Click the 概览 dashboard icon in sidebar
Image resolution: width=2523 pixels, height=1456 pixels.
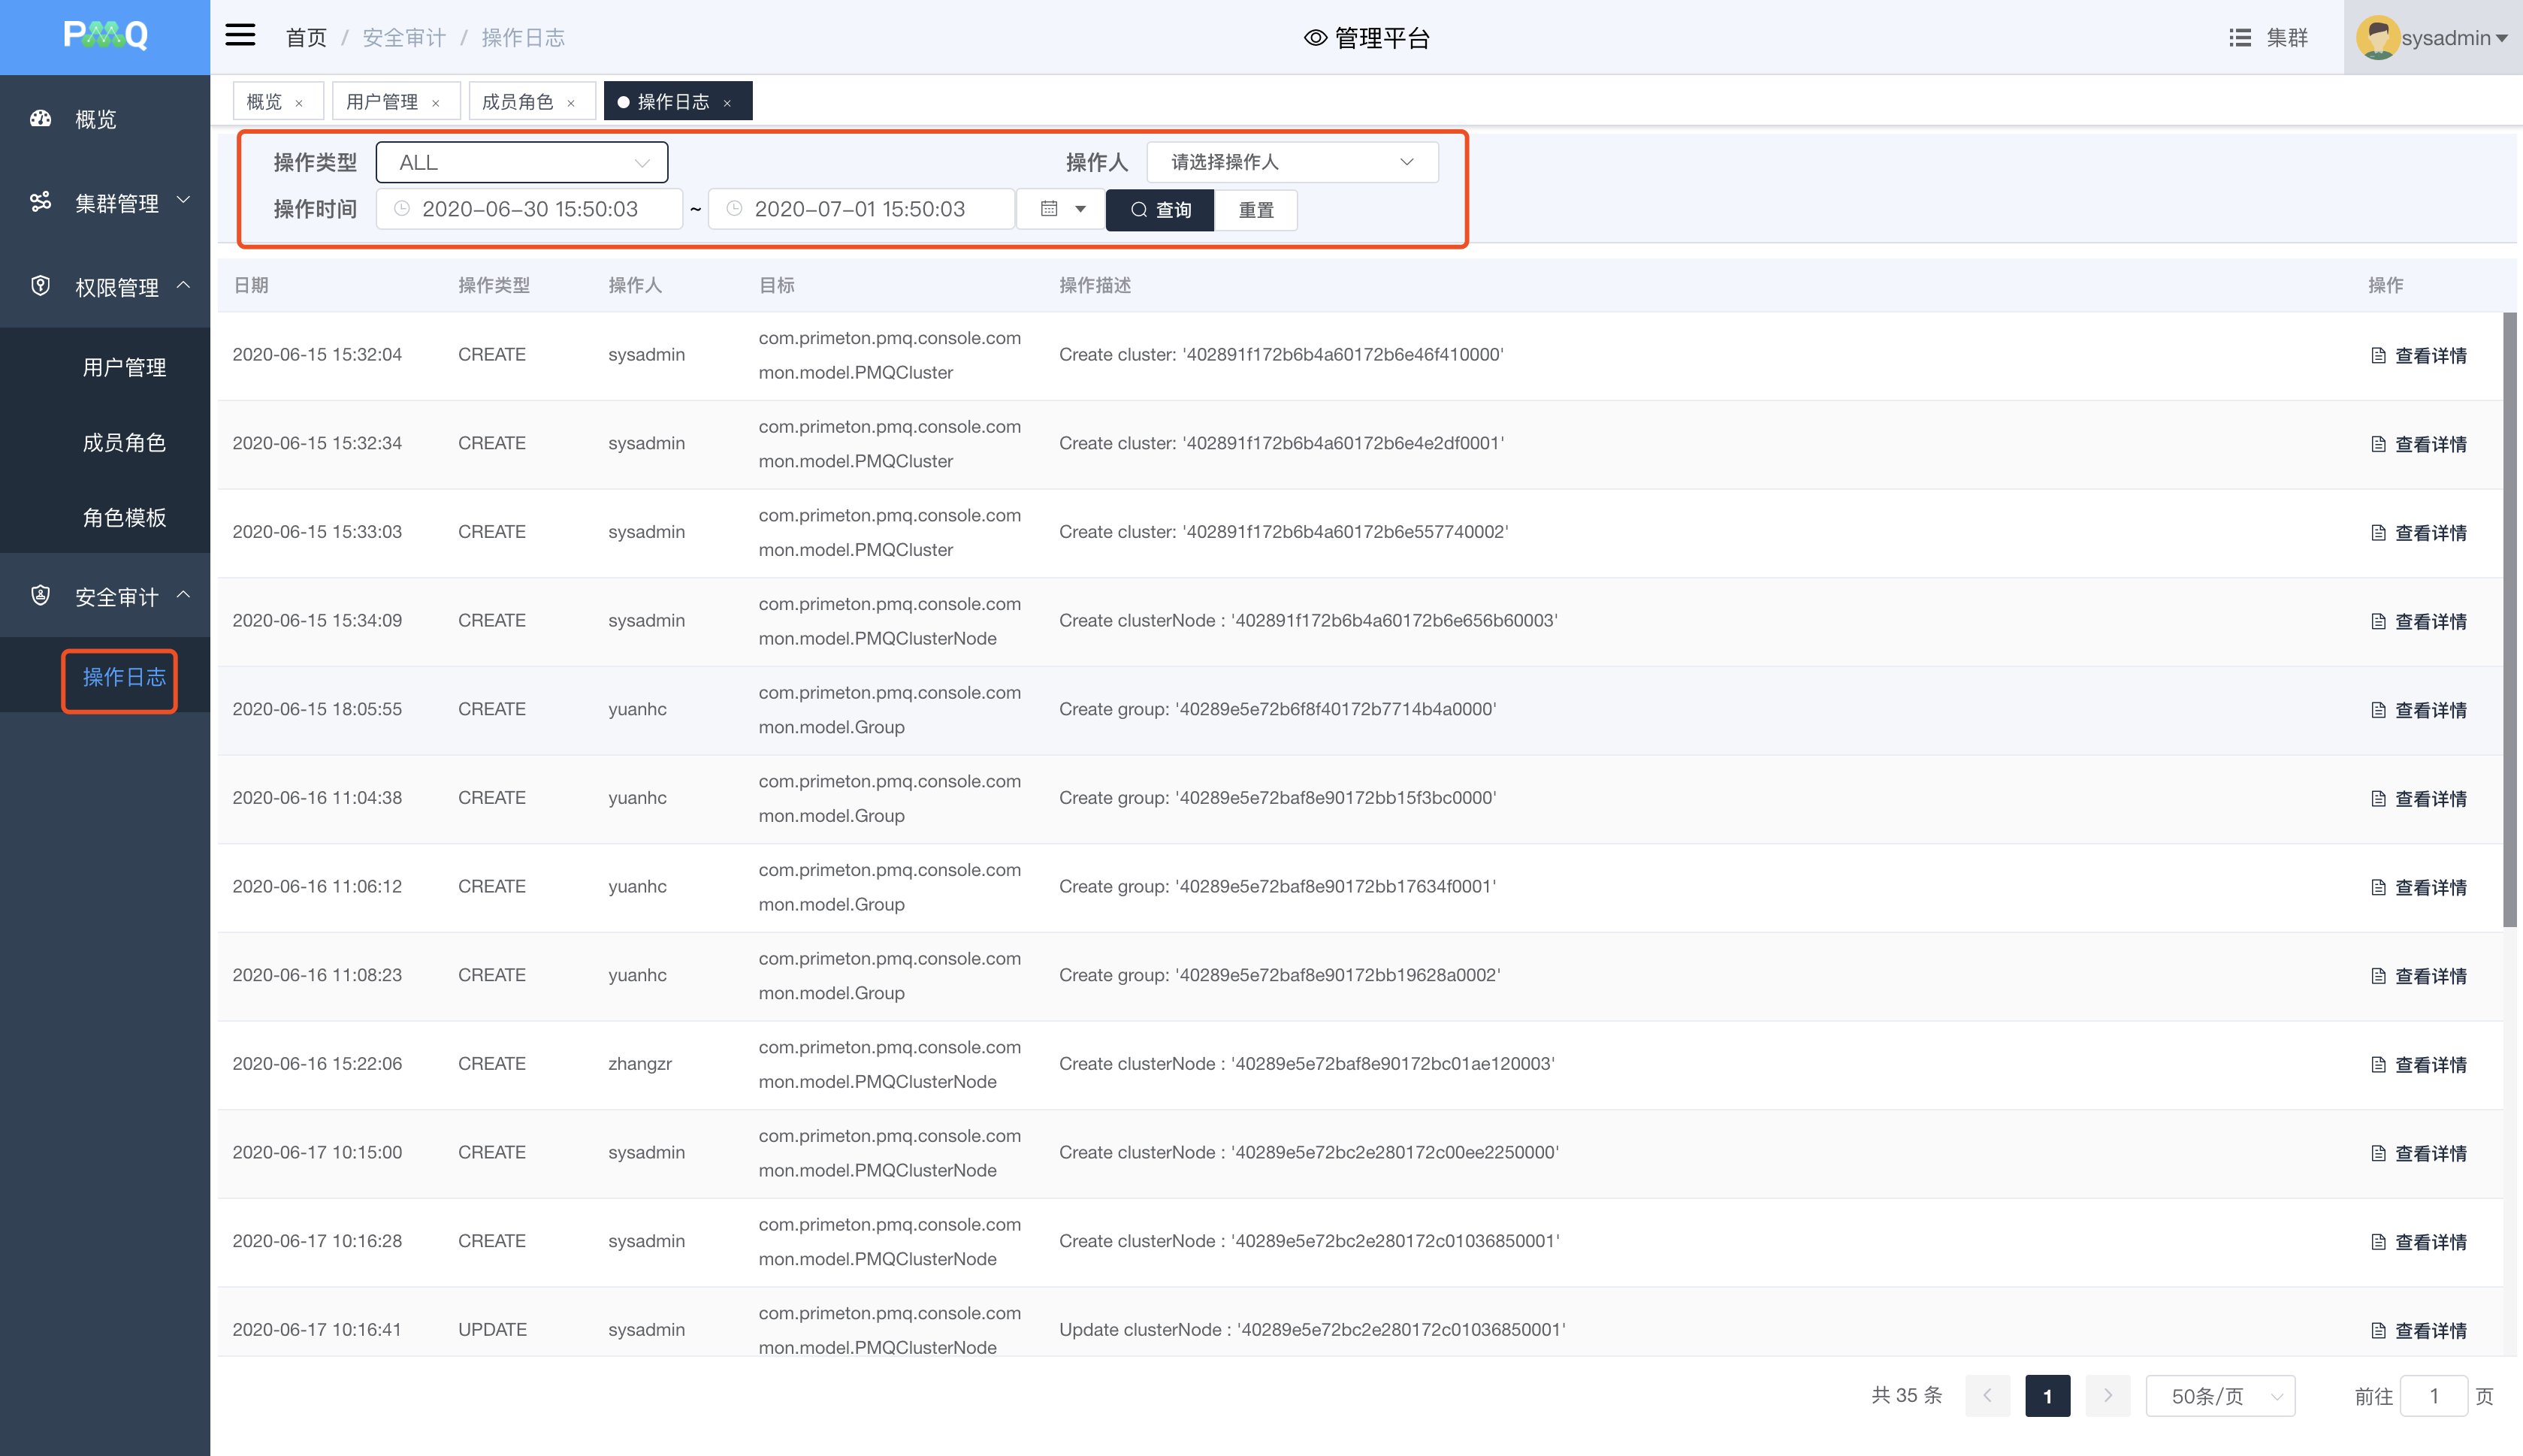[x=41, y=119]
